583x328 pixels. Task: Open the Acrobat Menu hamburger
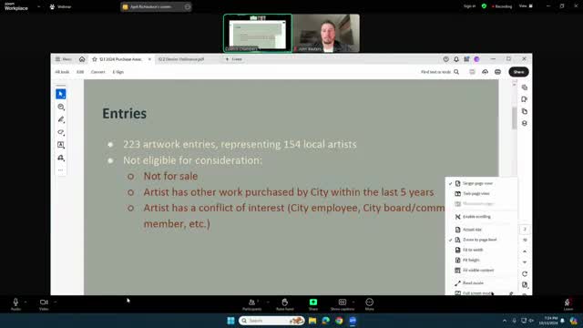[63, 59]
